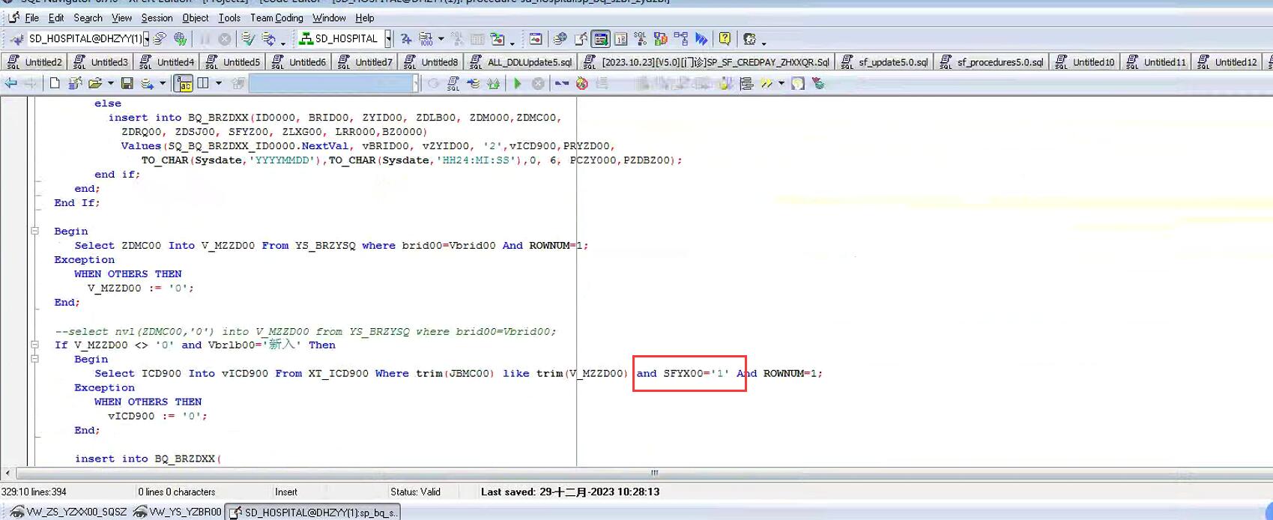Click inside the blue toolbar combo input field
This screenshot has height=520, width=1273.
(330, 83)
